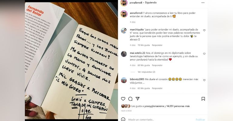Like mai.sotelo.22's comment heart
This screenshot has width=233, height=121.
pyautogui.click(x=204, y=54)
